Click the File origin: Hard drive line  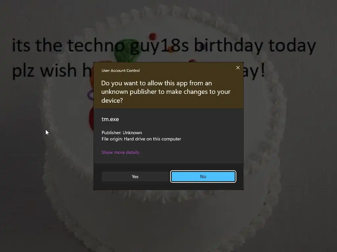coord(142,139)
